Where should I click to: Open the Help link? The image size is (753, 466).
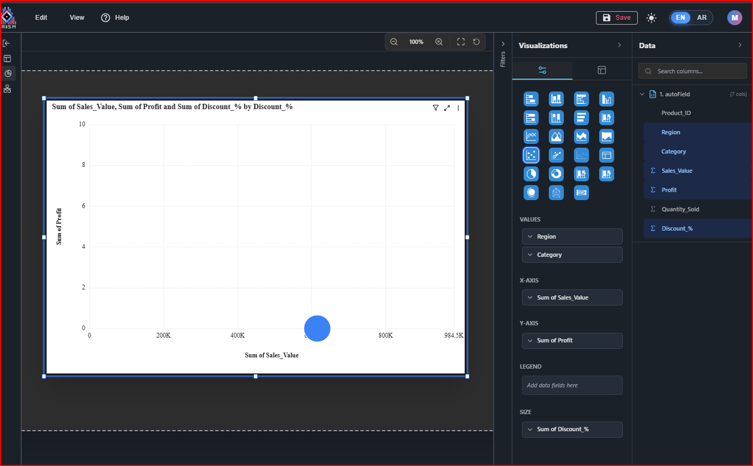pyautogui.click(x=116, y=18)
